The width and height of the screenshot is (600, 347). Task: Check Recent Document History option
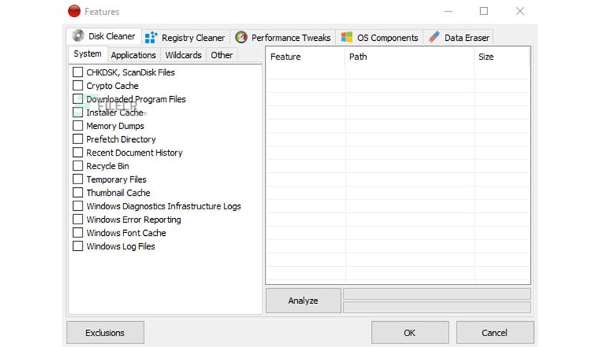pyautogui.click(x=78, y=152)
